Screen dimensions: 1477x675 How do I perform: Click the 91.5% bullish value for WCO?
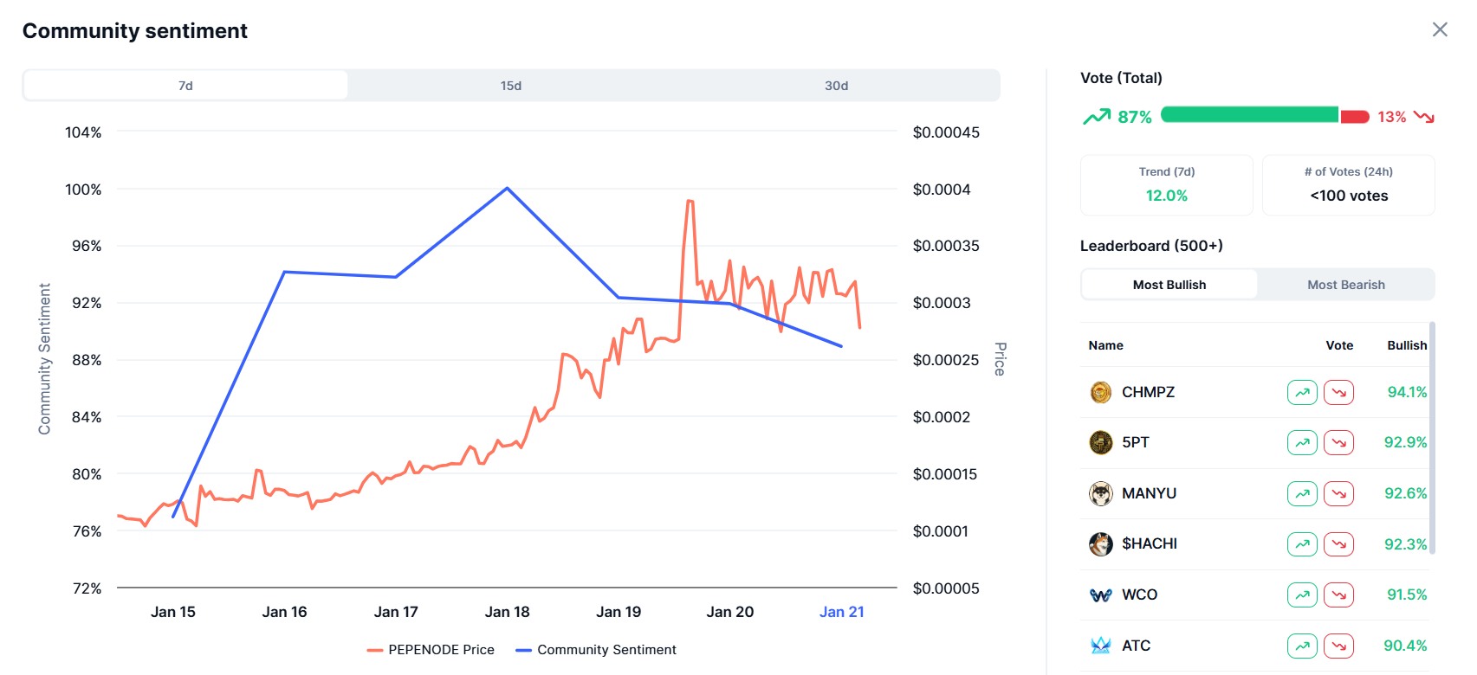click(1407, 595)
